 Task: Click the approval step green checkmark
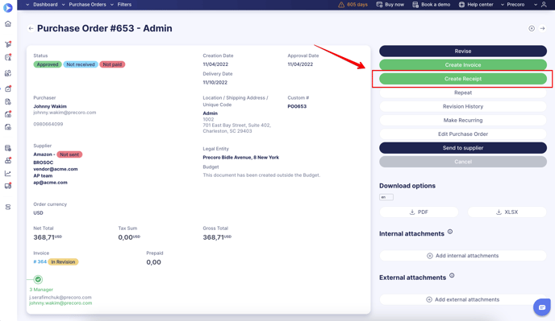coord(38,280)
